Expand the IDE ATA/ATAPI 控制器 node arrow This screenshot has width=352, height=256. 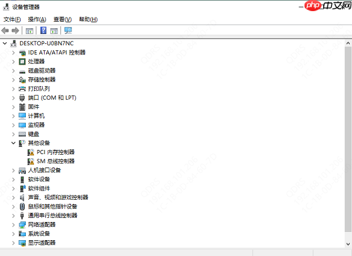pyautogui.click(x=13, y=53)
